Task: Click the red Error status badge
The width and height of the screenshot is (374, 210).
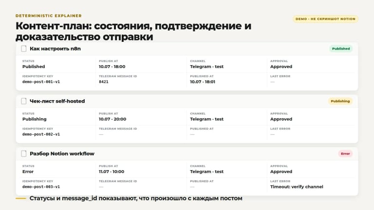Action: coord(345,154)
